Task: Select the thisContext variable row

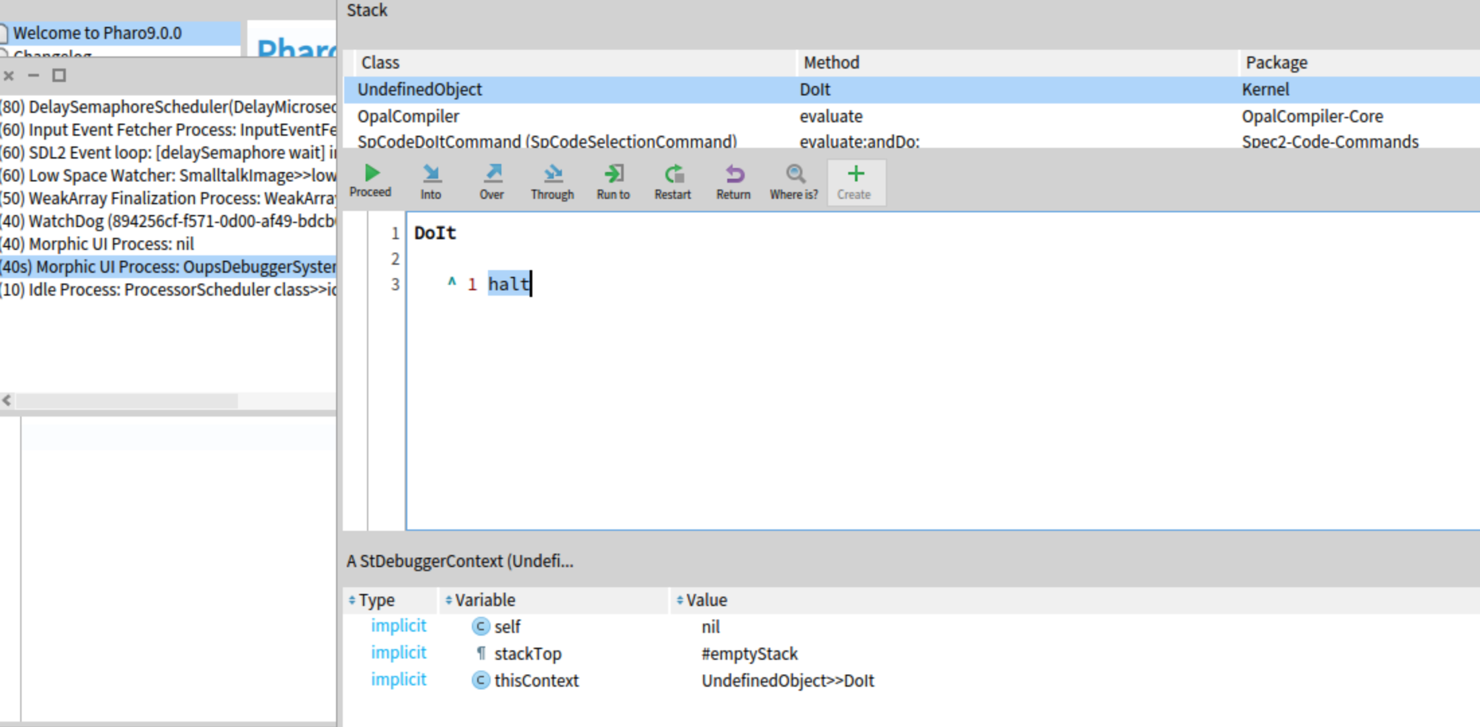Action: 536,680
